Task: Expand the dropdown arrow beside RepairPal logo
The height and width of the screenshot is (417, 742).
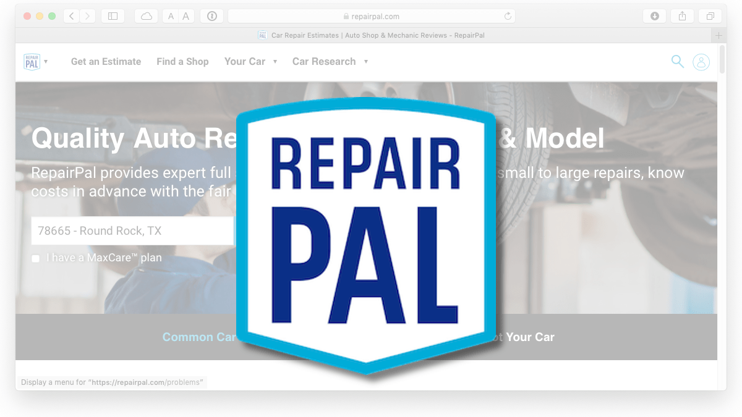Action: [x=46, y=62]
